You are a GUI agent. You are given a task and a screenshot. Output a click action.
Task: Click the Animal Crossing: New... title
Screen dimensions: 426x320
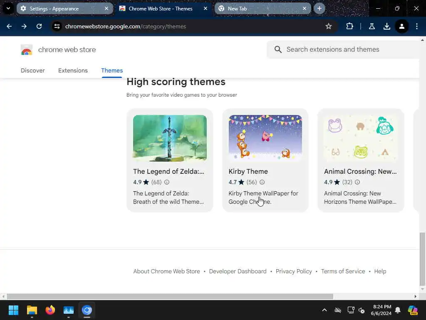click(360, 171)
